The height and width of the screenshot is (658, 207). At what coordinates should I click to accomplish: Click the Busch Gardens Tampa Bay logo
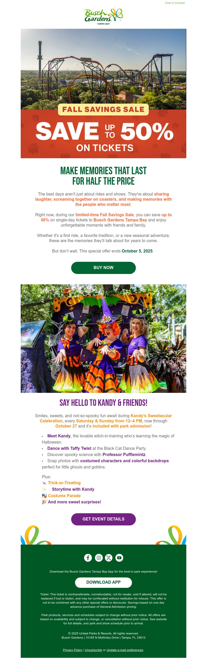pyautogui.click(x=103, y=17)
